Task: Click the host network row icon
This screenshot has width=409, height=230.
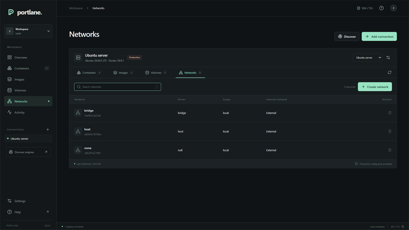Action: point(78,132)
